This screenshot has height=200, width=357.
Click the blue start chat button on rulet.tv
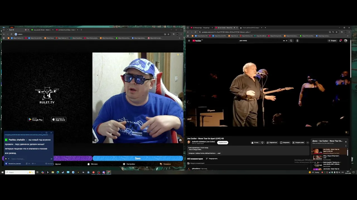tap(138, 158)
